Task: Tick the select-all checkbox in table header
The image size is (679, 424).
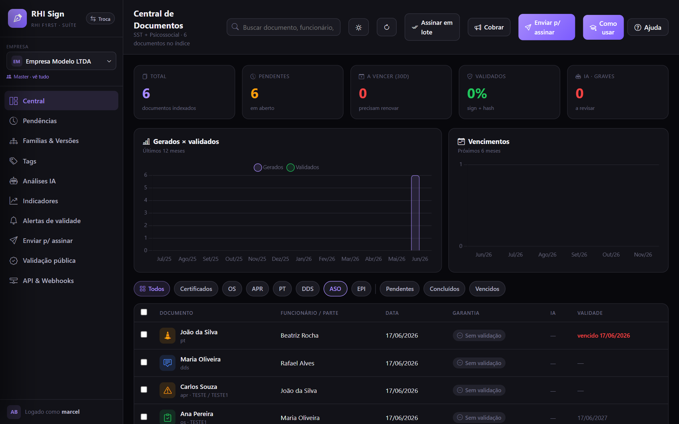Action: pyautogui.click(x=144, y=312)
